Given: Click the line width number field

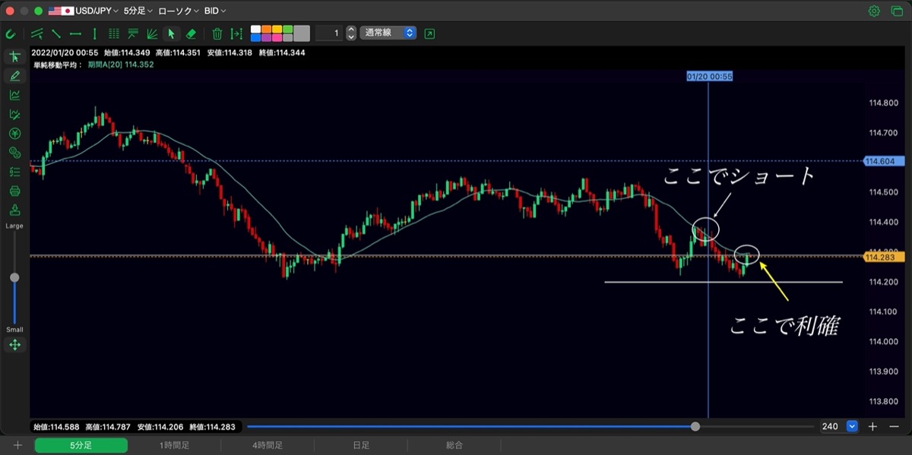Looking at the screenshot, I should tap(328, 33).
